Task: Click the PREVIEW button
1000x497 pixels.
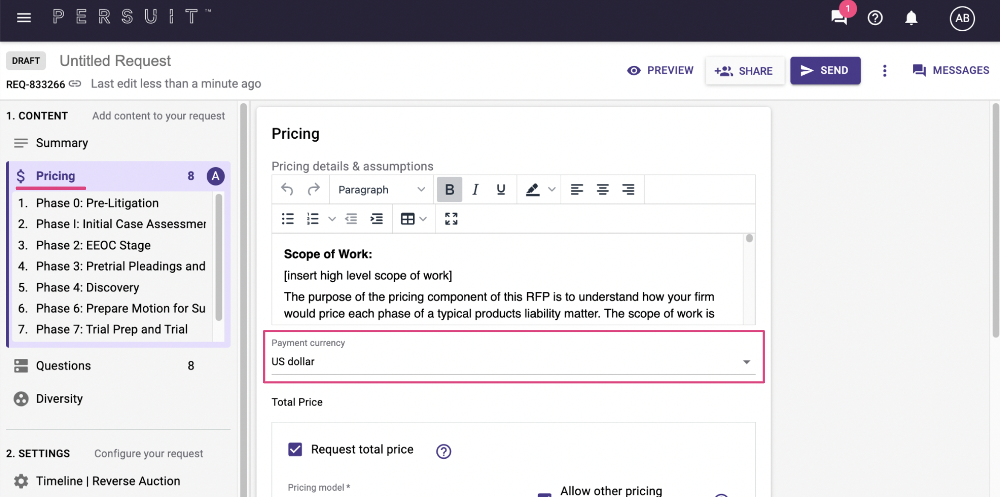Action: pos(660,70)
